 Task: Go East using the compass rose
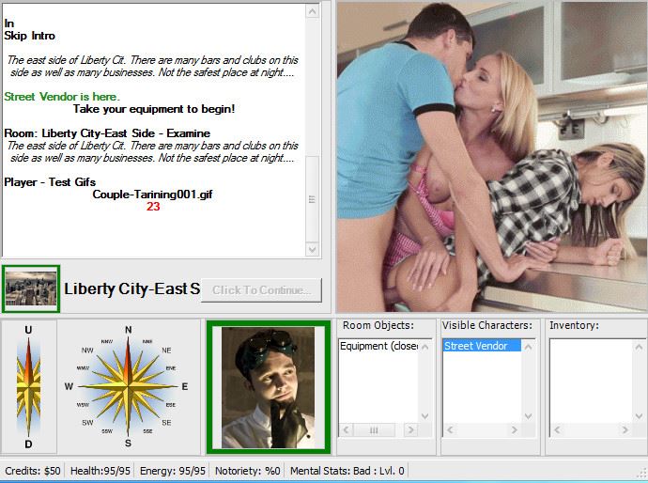point(184,386)
